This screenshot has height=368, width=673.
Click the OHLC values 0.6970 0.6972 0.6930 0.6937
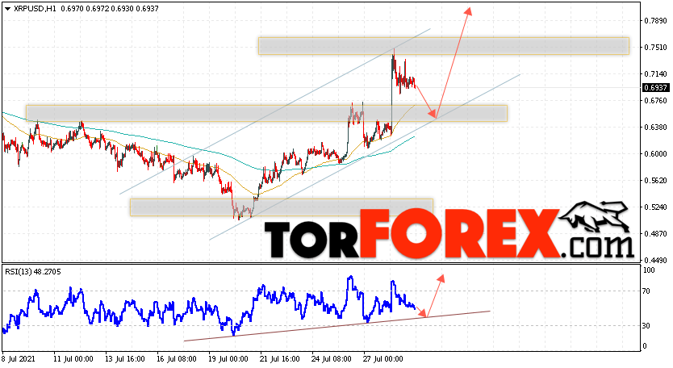(x=110, y=9)
